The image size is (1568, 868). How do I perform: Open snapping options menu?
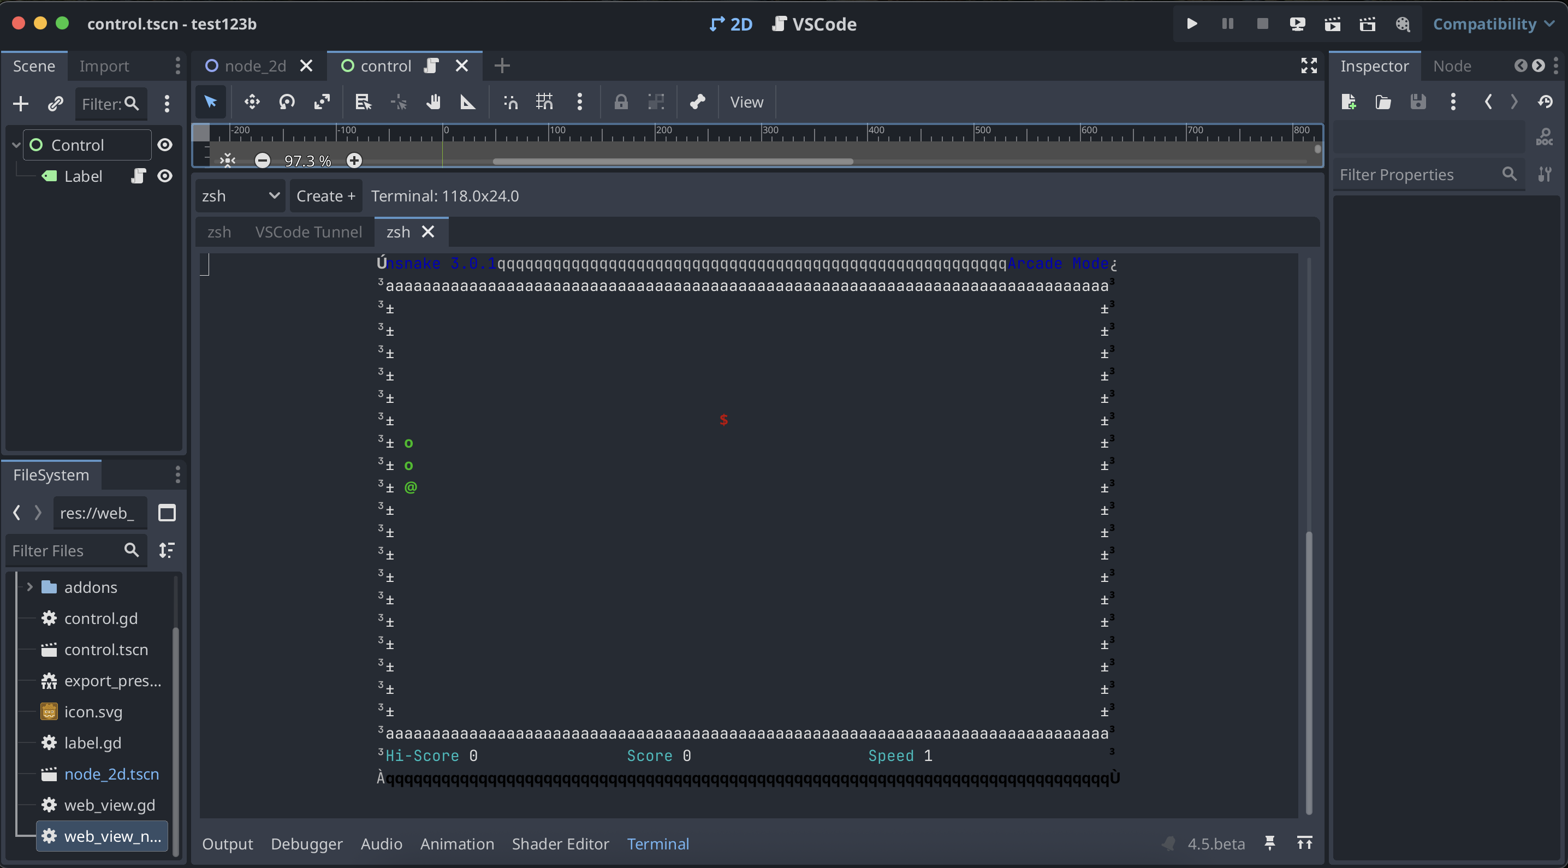coord(579,102)
